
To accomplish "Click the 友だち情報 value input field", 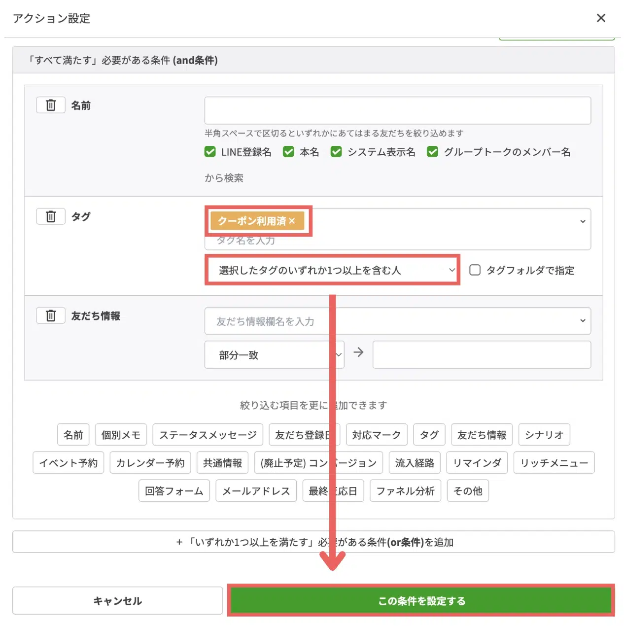I will [482, 354].
